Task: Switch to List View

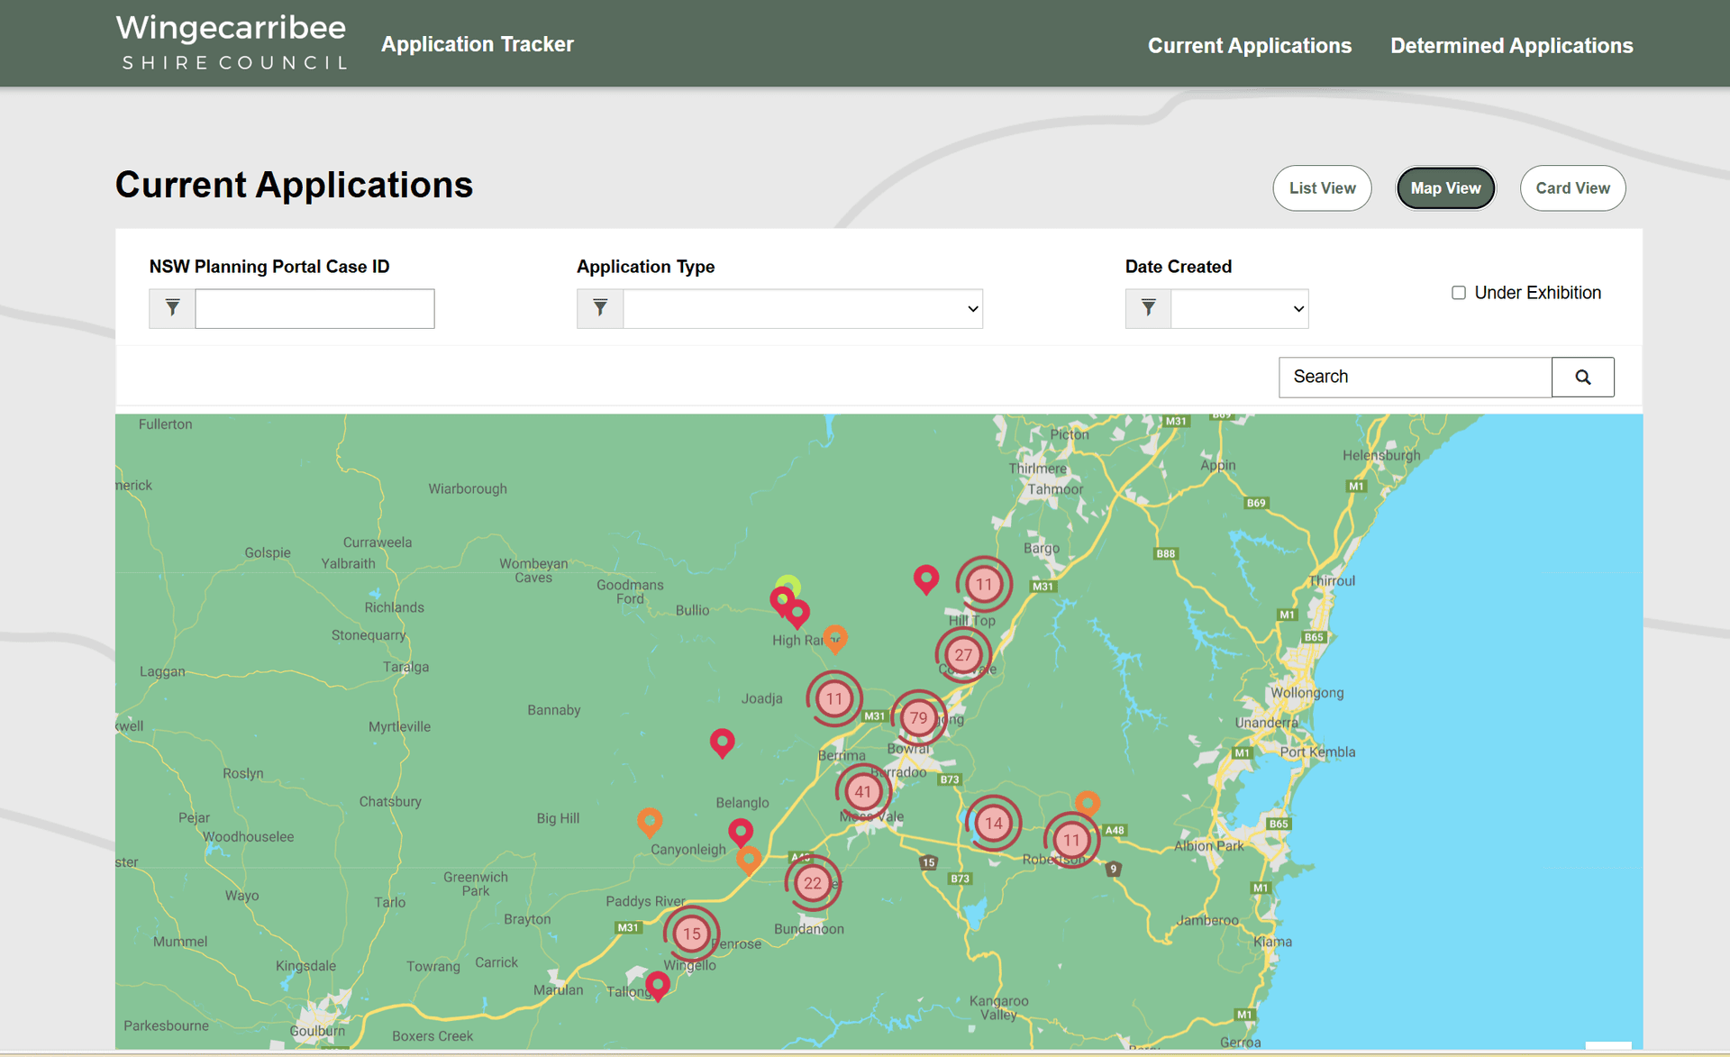Action: tap(1322, 187)
